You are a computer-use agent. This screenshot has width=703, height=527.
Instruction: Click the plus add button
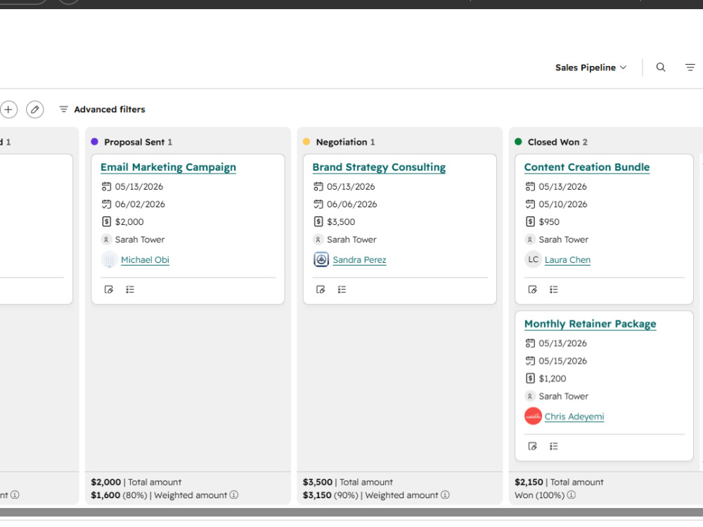point(8,110)
